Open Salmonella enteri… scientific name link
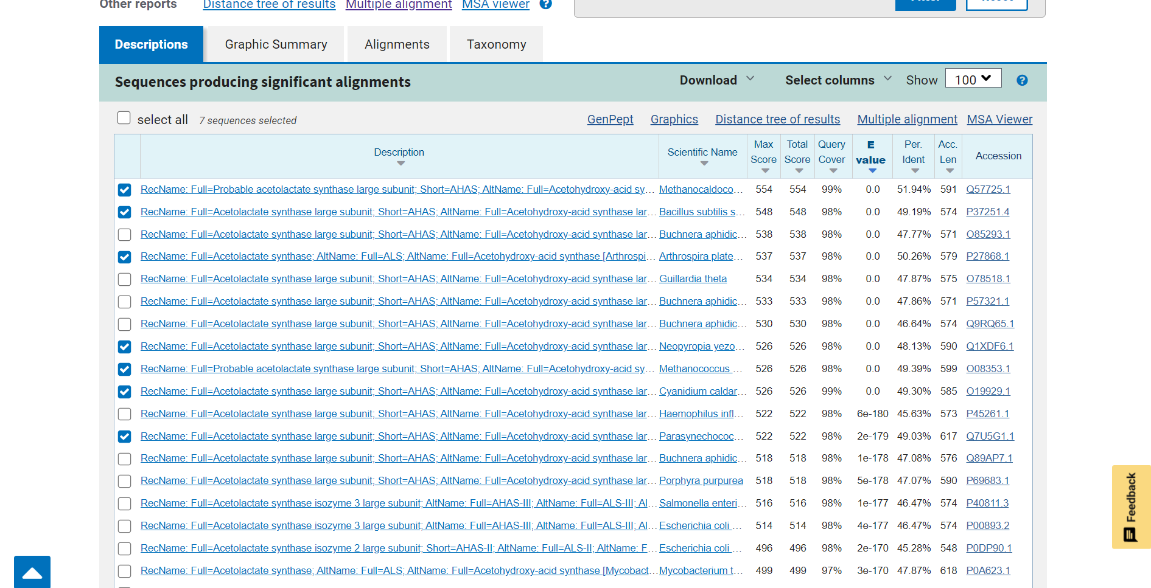 [x=702, y=503]
